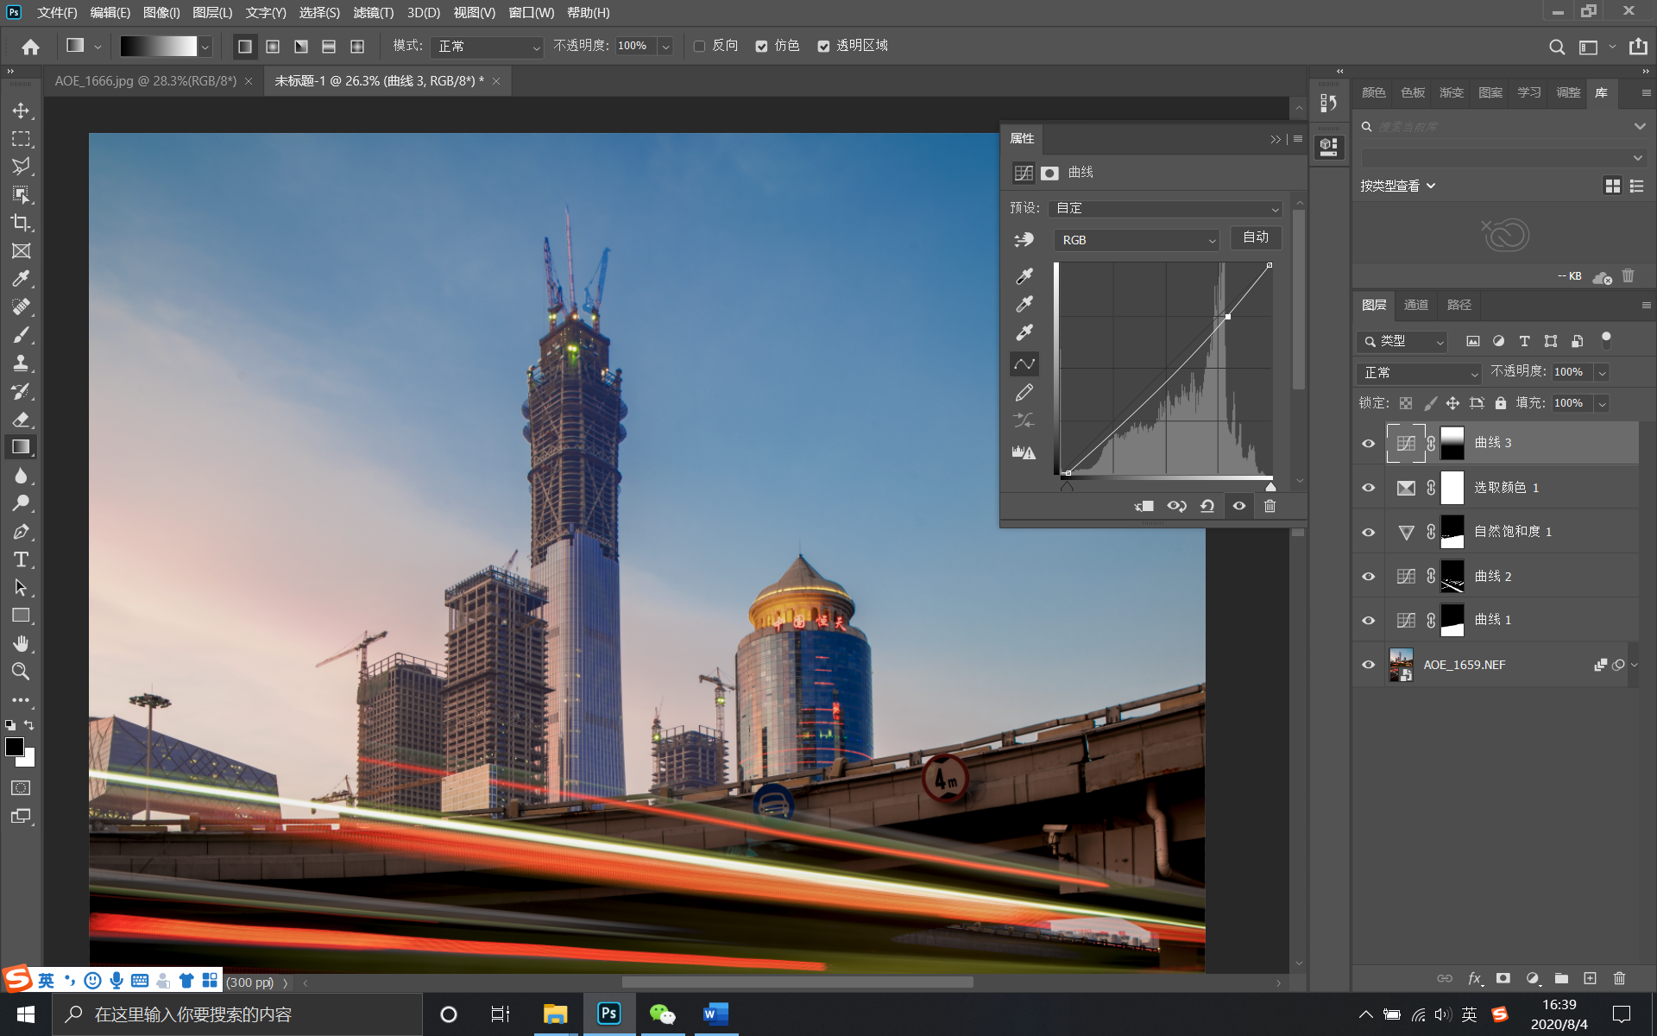
Task: Delete the adjustment via Properties trash icon
Action: tap(1270, 506)
